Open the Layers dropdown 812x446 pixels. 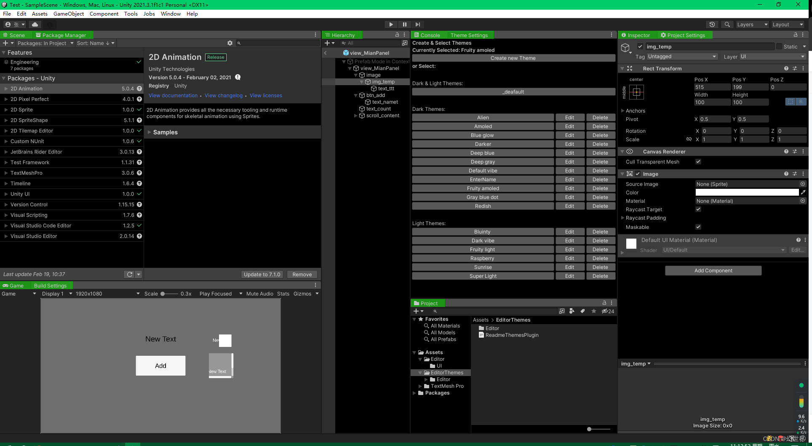tap(752, 24)
